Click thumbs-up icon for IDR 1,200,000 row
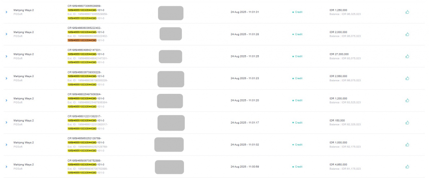Image resolution: width=429 pixels, height=178 pixels. [407, 101]
